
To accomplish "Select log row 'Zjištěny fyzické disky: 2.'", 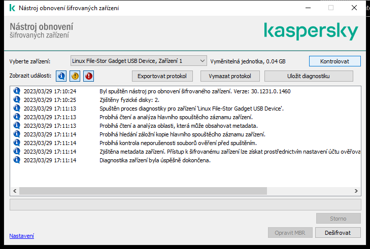I will point(185,100).
